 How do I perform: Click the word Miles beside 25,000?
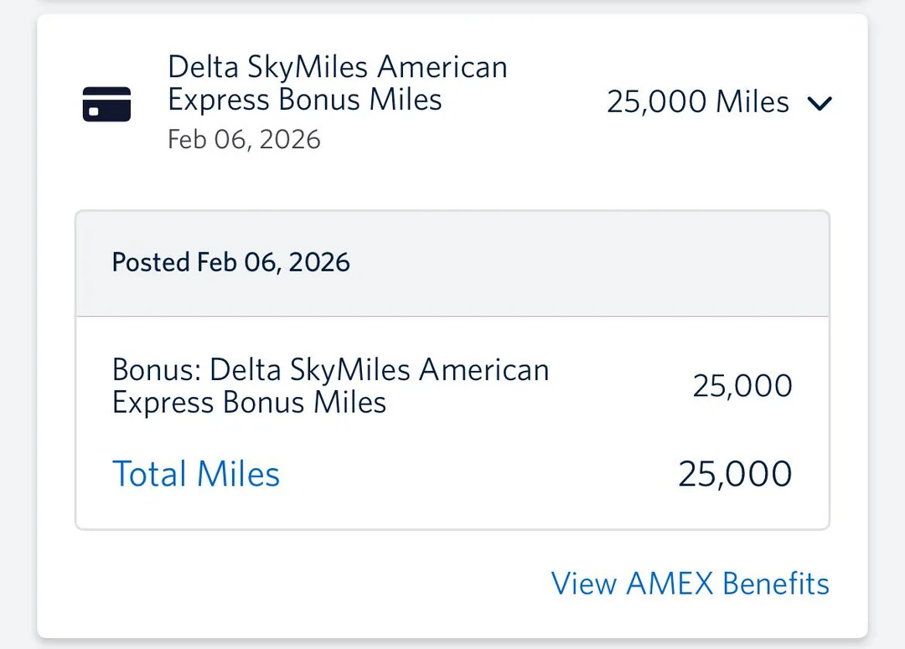tap(752, 102)
